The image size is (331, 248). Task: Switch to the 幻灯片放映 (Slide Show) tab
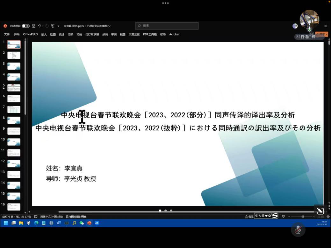(92, 34)
